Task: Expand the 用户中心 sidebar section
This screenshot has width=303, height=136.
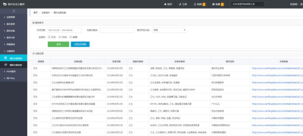Action: point(14,78)
